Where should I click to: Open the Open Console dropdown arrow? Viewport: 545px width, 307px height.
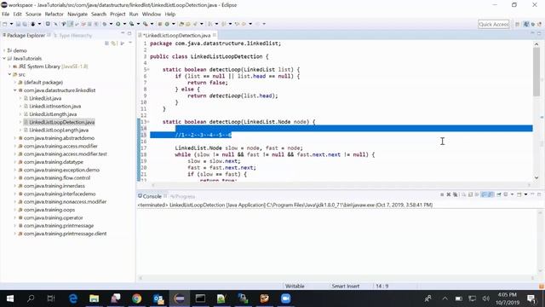[525, 194]
